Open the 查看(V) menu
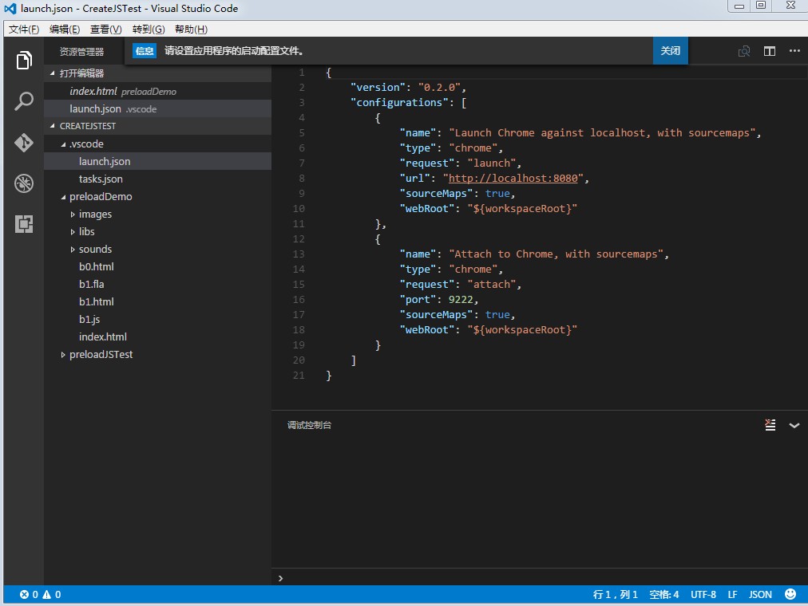Image resolution: width=808 pixels, height=606 pixels. click(x=105, y=30)
